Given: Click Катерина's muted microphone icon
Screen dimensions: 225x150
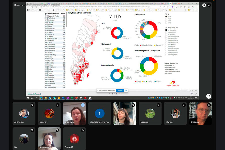Looking at the screenshot, I should tap(58, 130).
